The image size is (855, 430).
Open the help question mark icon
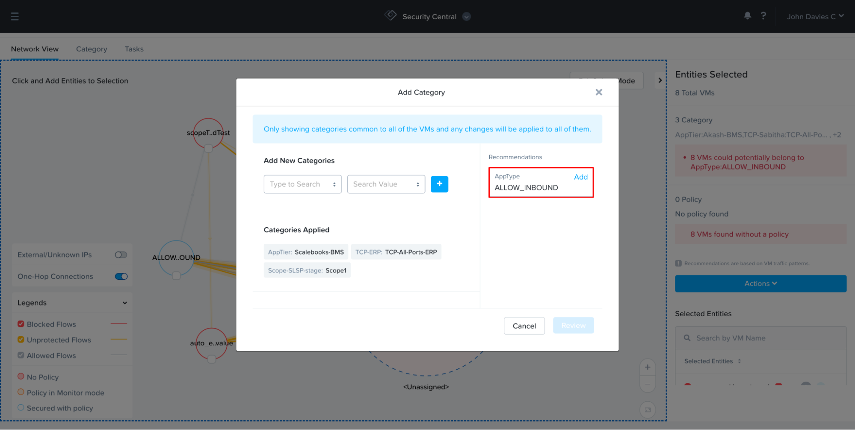tap(763, 16)
